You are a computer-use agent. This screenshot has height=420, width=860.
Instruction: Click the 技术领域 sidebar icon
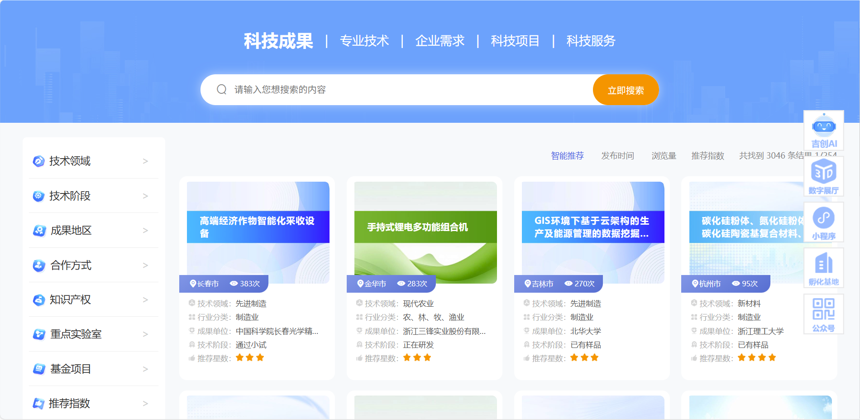point(38,161)
